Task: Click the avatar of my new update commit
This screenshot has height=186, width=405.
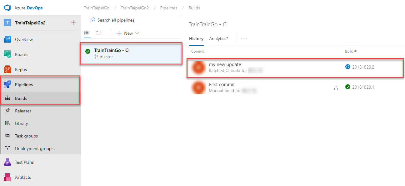Action: [x=198, y=68]
